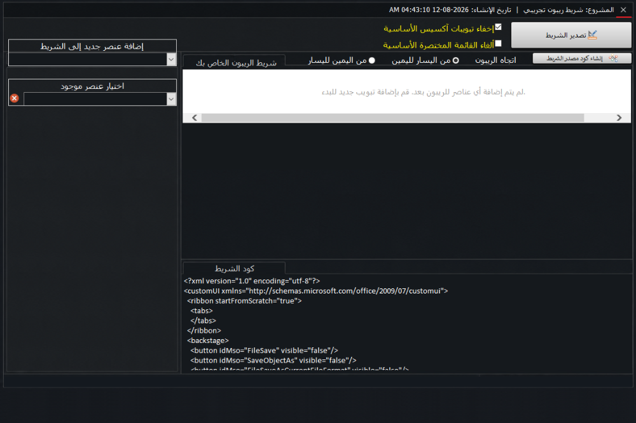Open the كود الشريط tab
636x423 pixels.
(234, 268)
